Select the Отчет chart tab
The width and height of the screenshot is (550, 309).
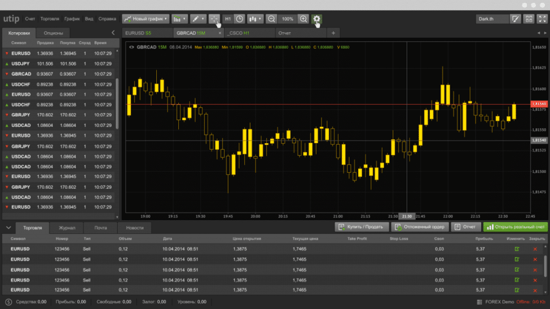pos(301,33)
